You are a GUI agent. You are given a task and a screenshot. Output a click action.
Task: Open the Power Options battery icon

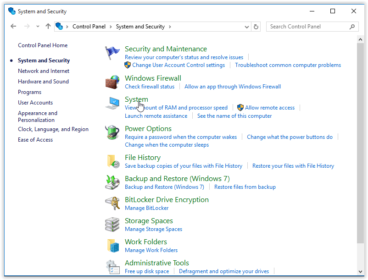pyautogui.click(x=112, y=132)
